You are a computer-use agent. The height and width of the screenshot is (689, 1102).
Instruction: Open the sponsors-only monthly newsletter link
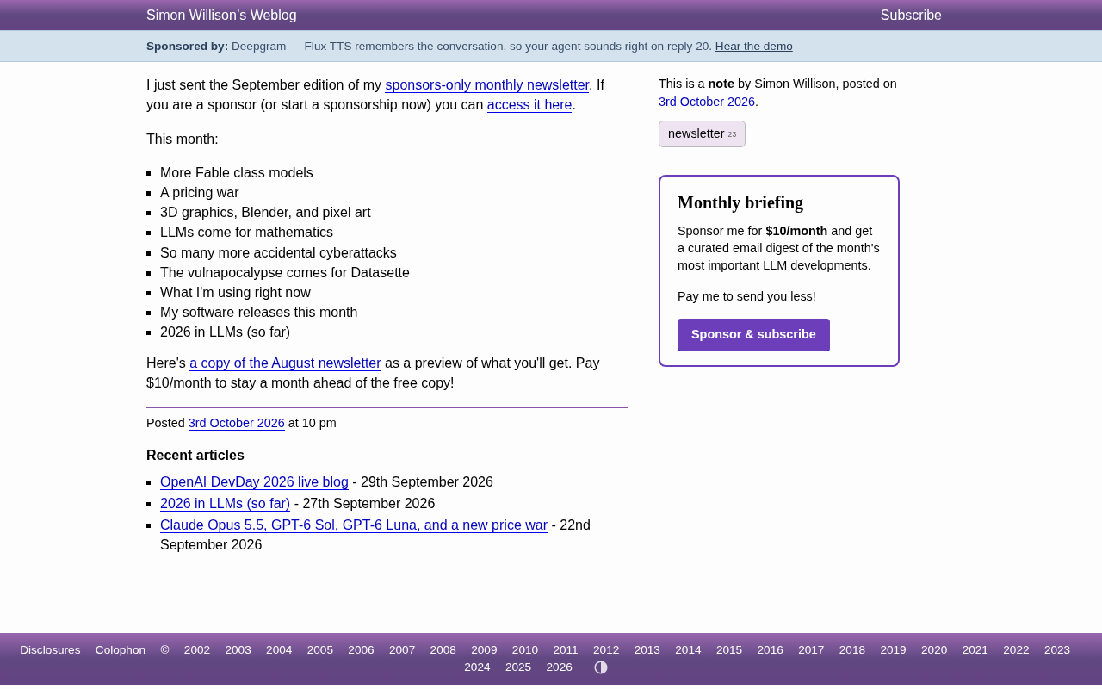(x=486, y=85)
